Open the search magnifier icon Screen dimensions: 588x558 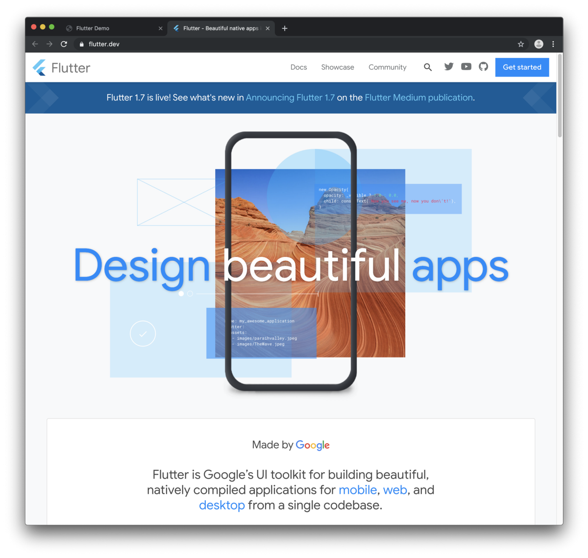click(428, 67)
